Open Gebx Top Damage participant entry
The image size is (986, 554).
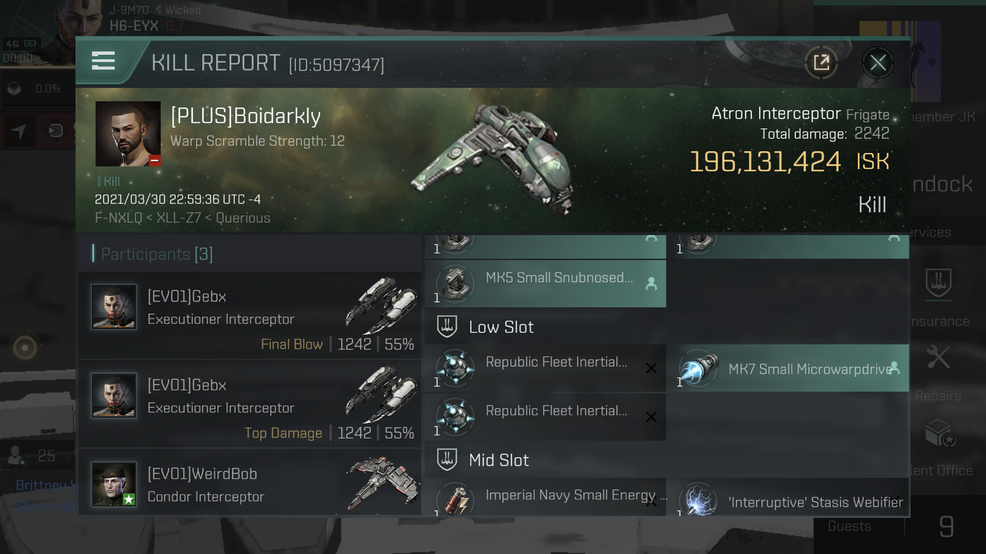click(x=250, y=405)
